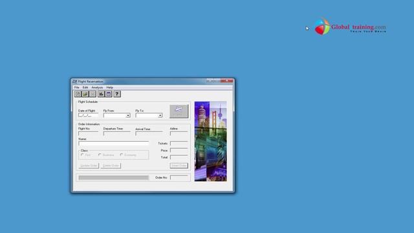Click the Delete Order button
Image resolution: width=414 pixels, height=233 pixels.
pos(111,166)
